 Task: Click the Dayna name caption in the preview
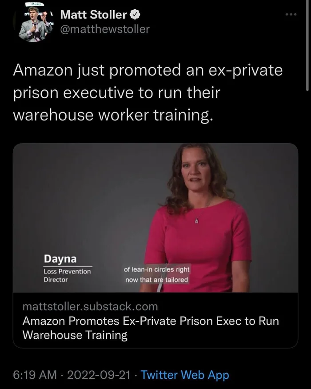tap(60, 259)
